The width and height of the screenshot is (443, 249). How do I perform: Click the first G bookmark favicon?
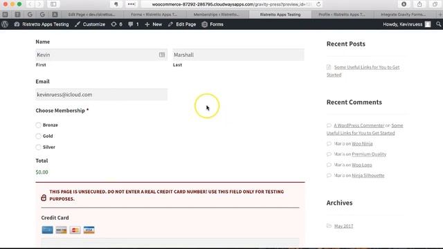(x=30, y=15)
